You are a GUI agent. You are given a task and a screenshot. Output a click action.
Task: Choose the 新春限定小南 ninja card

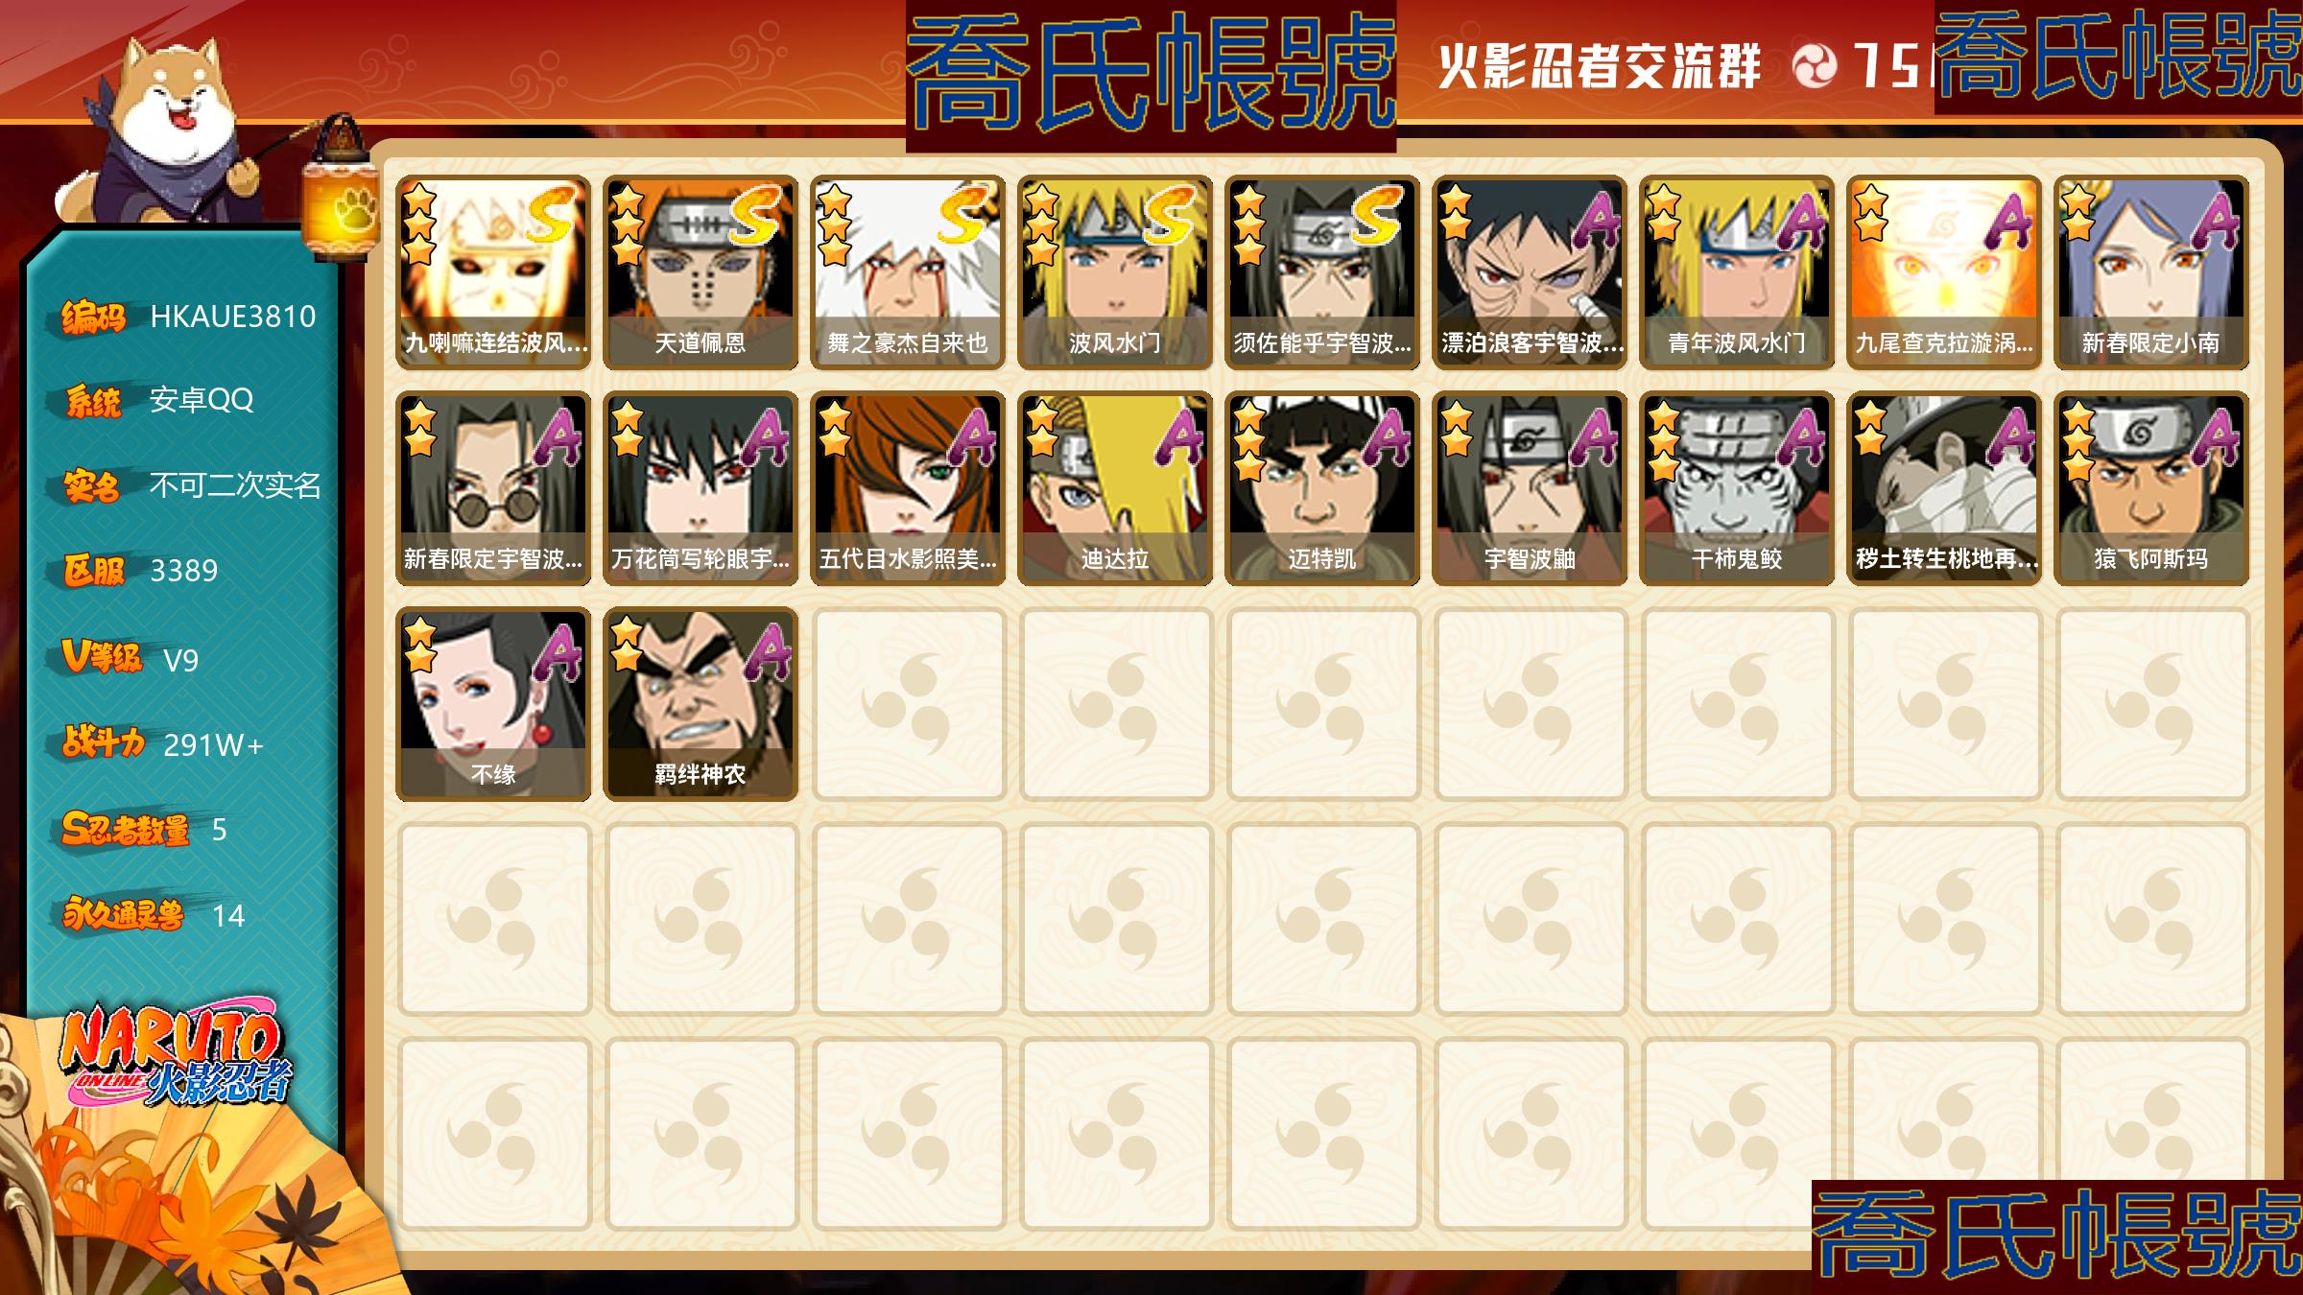pos(2151,272)
